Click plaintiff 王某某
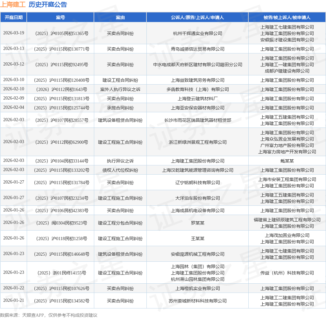The height and width of the screenshot is (318, 326). [x=197, y=238]
